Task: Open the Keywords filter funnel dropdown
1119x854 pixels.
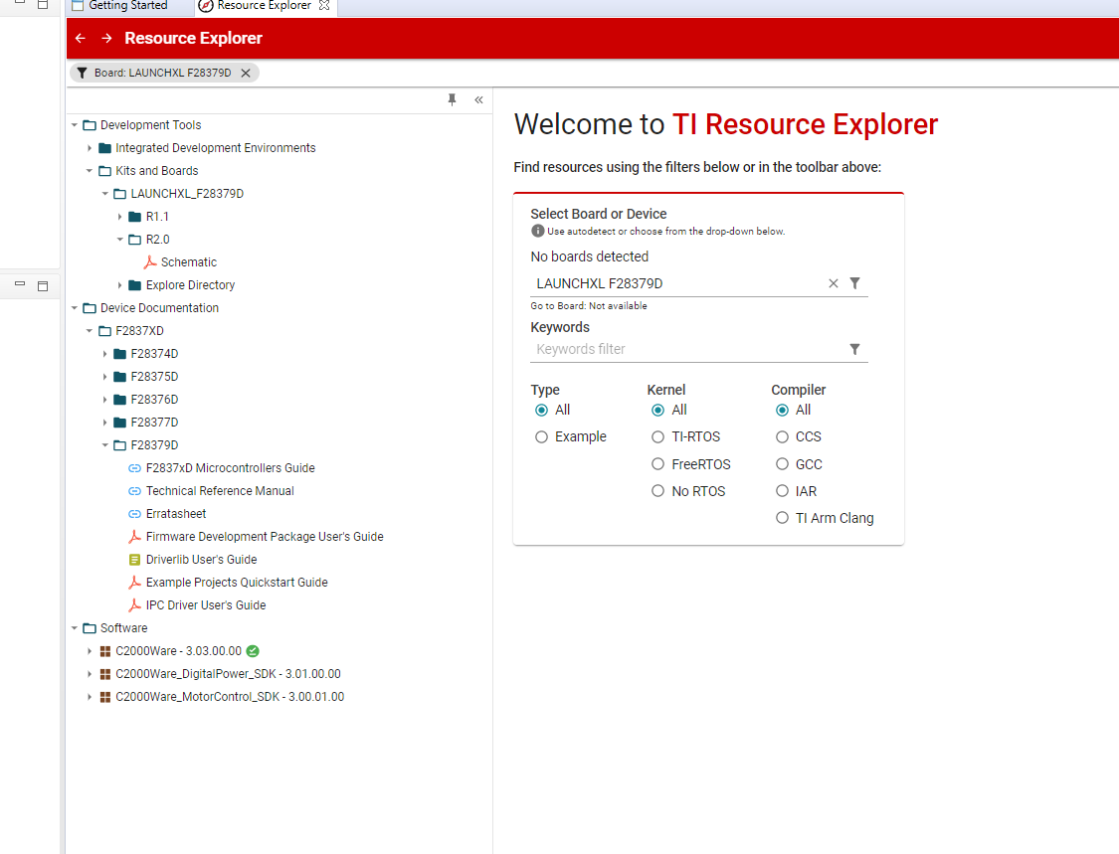Action: 855,349
